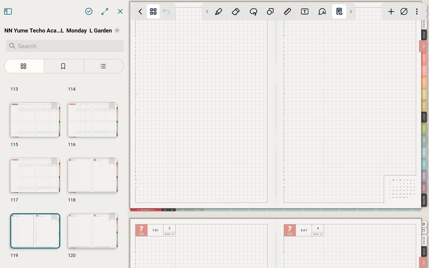Image resolution: width=429 pixels, height=268 pixels.
Task: Click the undo arrow
Action: click(x=166, y=12)
